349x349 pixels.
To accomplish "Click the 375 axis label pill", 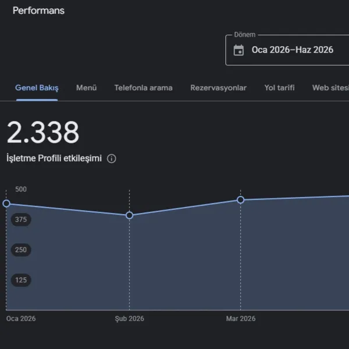I will tap(21, 219).
